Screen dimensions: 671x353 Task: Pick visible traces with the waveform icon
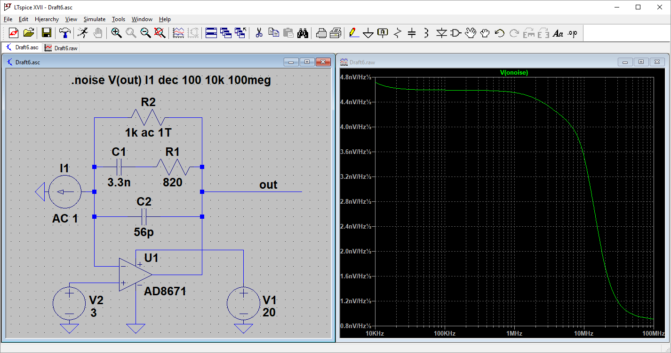click(179, 33)
